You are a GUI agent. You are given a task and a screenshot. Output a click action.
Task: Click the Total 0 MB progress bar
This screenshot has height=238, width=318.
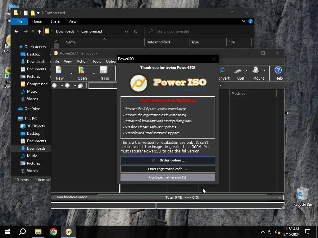pos(182,197)
